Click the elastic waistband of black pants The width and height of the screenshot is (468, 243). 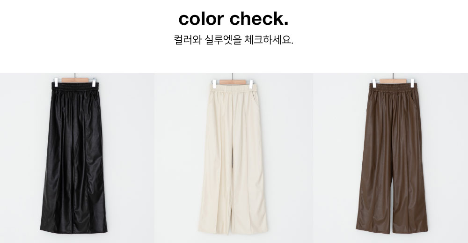pyautogui.click(x=75, y=87)
